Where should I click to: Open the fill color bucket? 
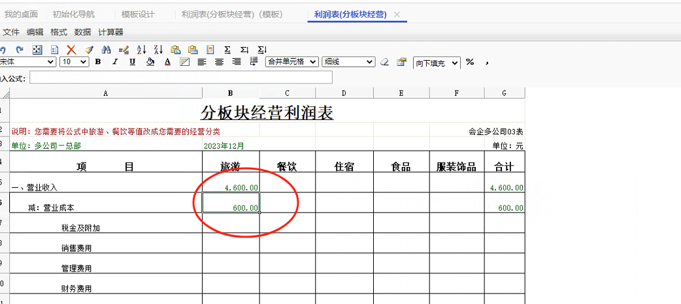[x=150, y=62]
